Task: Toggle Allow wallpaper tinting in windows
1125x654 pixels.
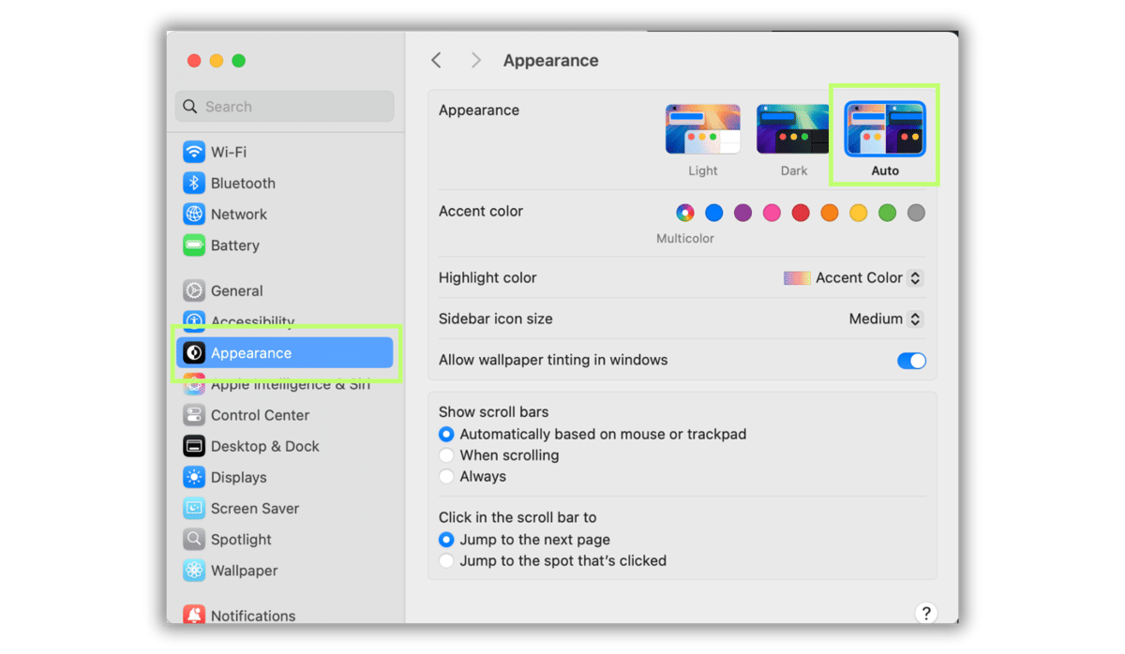Action: click(x=911, y=361)
